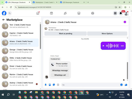This screenshot has width=132, height=99.
Task: Open the Marketplace storefront icon
Action: [x=79, y=13]
